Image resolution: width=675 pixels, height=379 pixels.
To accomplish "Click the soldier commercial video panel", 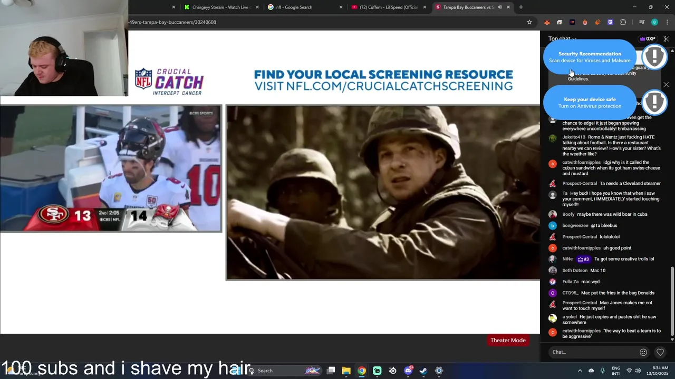I will click(x=383, y=193).
